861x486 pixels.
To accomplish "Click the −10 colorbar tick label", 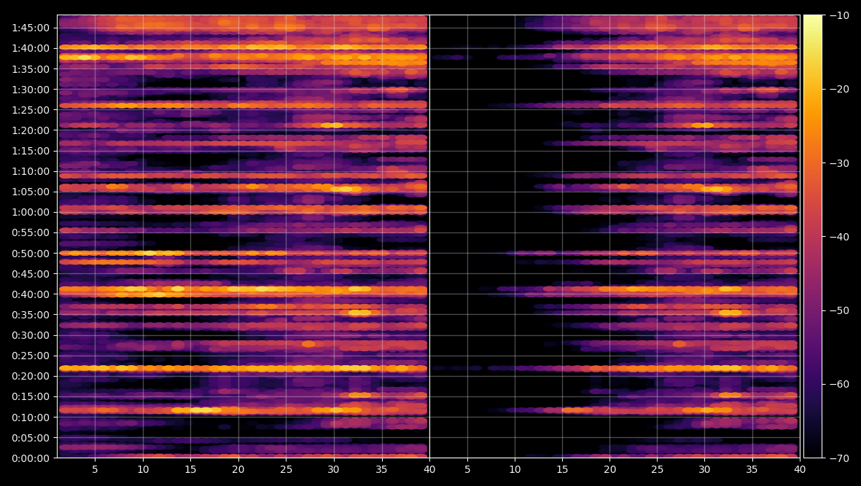I will (x=839, y=15).
